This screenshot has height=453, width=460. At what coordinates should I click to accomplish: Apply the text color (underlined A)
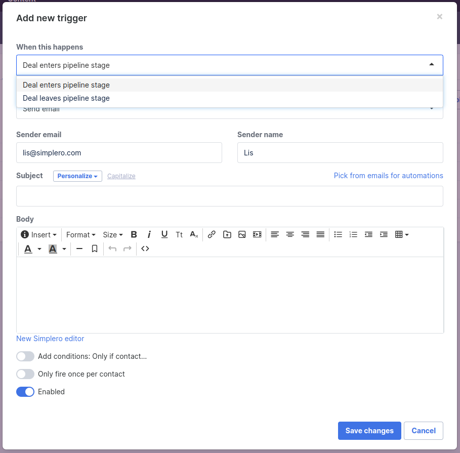coord(28,249)
